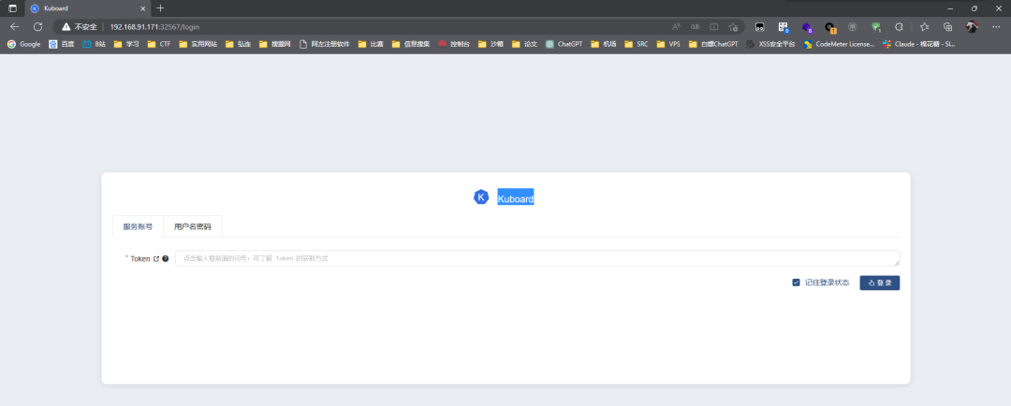This screenshot has width=1011, height=406.
Task: Refresh the Kuboard login page
Action: click(x=38, y=27)
